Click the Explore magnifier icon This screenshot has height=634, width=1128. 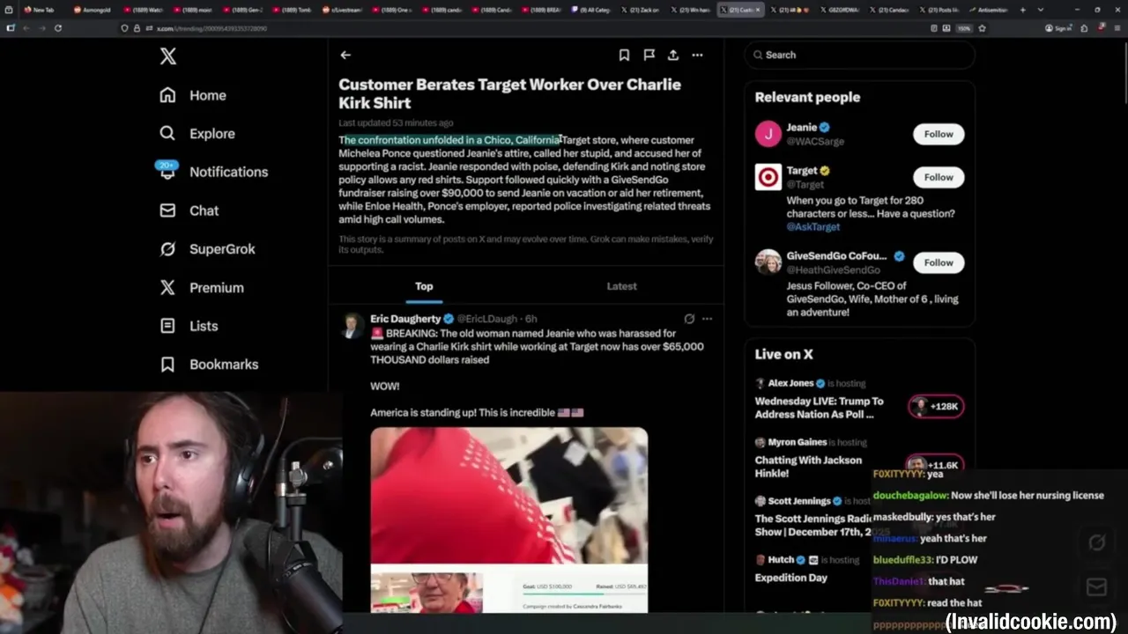pos(167,134)
